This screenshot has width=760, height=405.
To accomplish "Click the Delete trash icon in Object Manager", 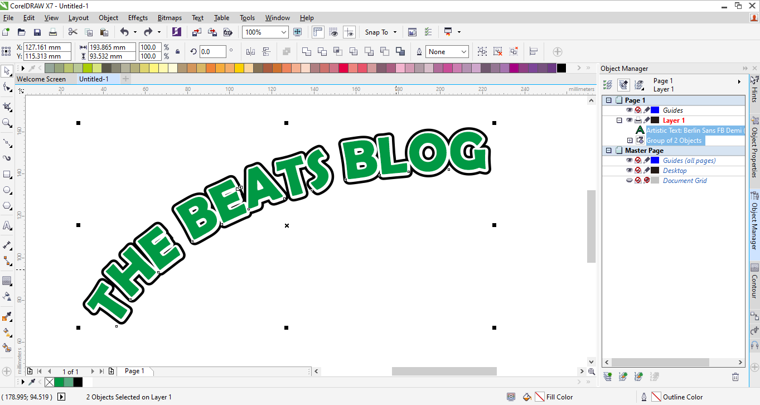I will pos(735,377).
